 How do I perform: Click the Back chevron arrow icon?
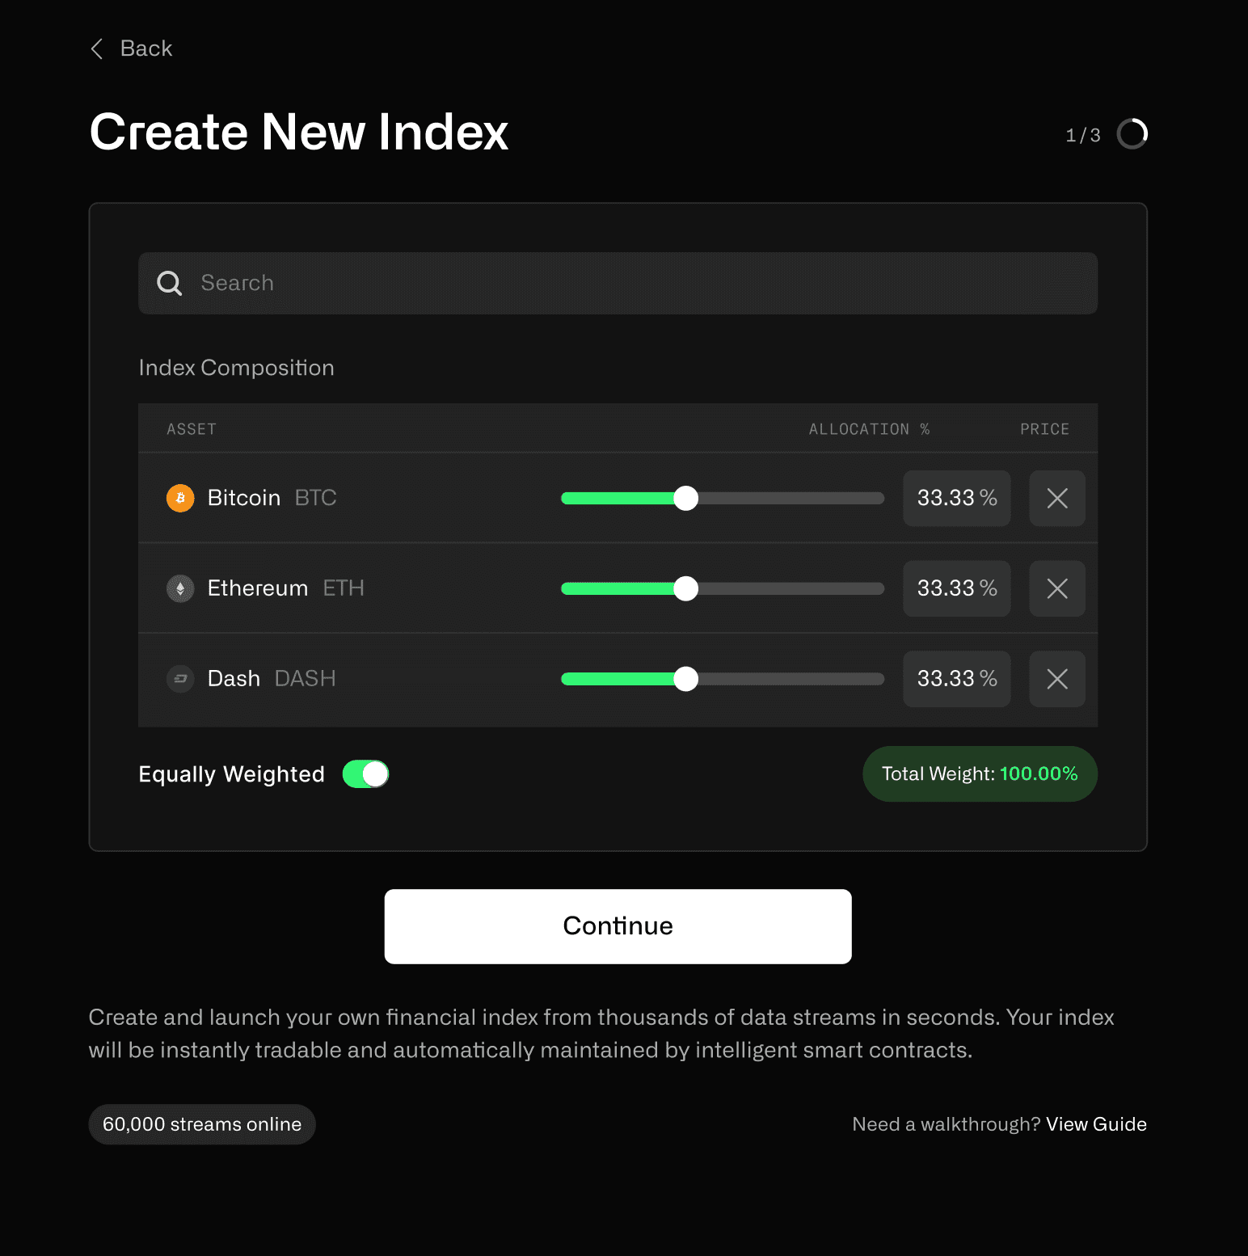(x=97, y=48)
